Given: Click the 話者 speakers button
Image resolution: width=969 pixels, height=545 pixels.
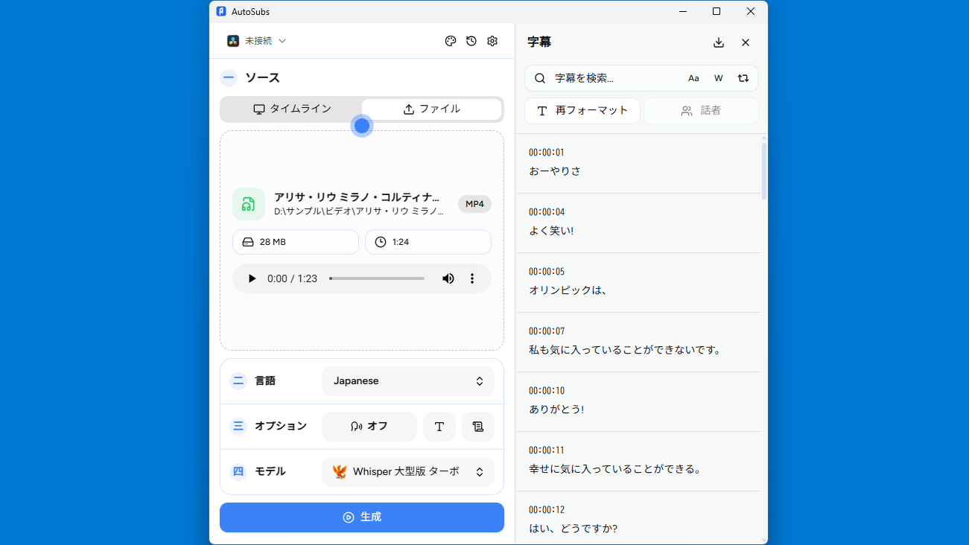Looking at the screenshot, I should point(701,110).
